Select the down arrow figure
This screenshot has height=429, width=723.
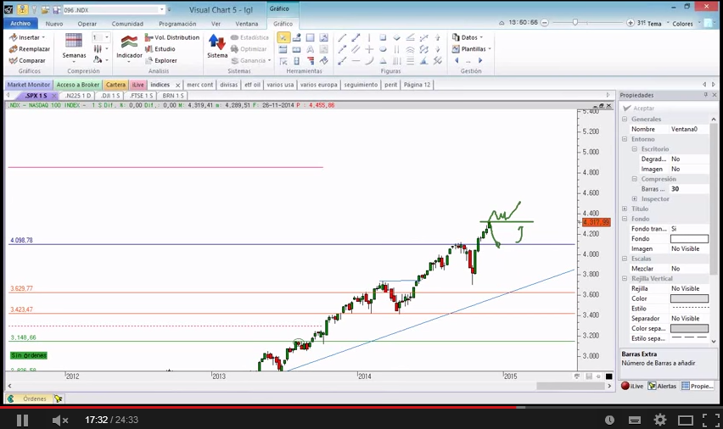pos(437,49)
